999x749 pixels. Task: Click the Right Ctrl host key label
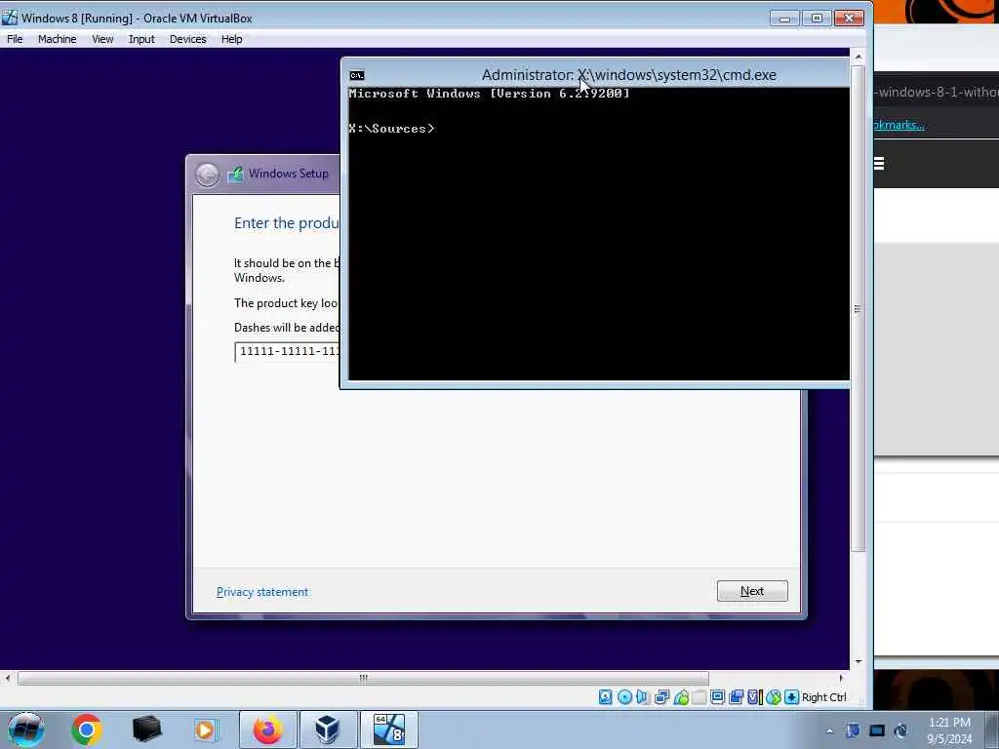[x=823, y=697]
